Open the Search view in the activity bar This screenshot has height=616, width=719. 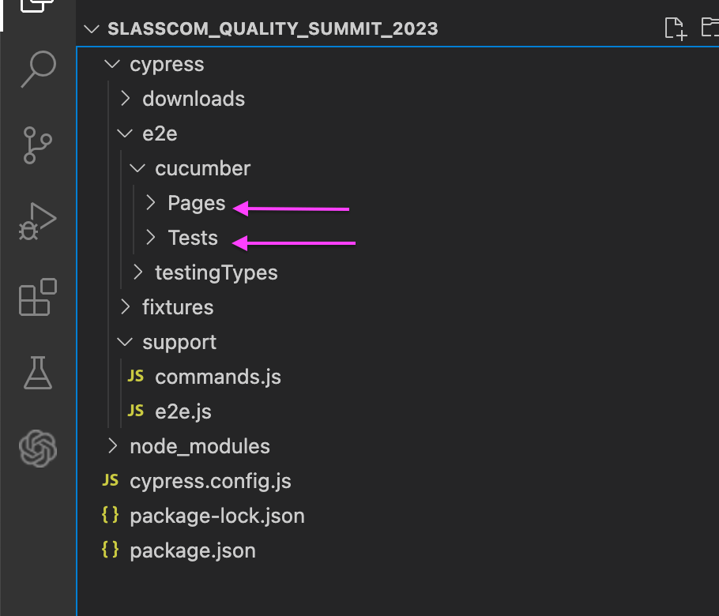pos(37,69)
